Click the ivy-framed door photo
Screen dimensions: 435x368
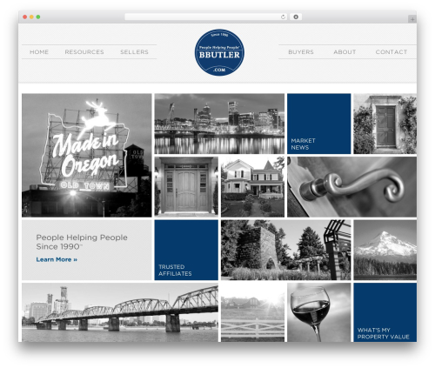pos(385,124)
